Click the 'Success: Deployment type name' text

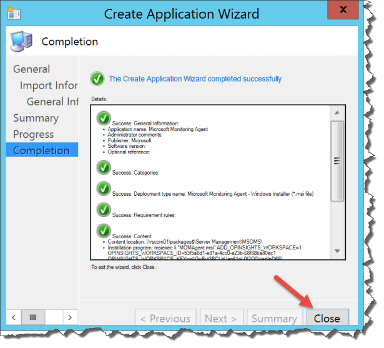click(213, 194)
